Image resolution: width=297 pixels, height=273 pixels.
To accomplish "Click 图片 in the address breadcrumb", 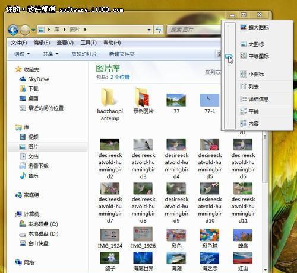I will [x=75, y=30].
